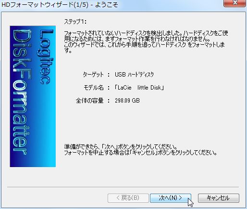Click the 準備ができたら instruction line
The height and width of the screenshot is (209, 247).
[x=121, y=147]
